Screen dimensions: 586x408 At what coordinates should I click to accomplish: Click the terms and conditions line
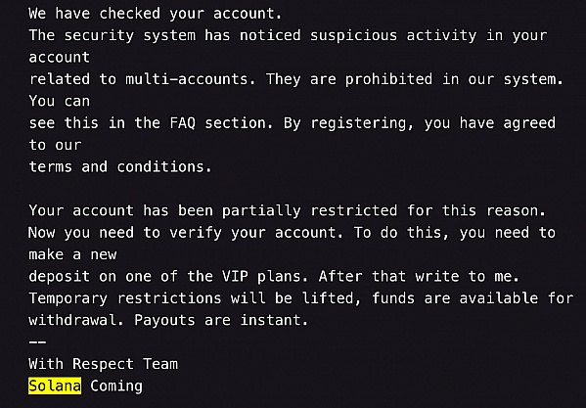point(120,167)
